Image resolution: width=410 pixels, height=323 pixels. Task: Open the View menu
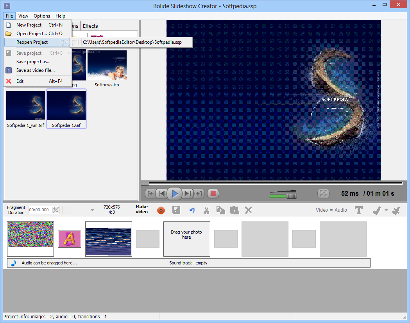[23, 16]
